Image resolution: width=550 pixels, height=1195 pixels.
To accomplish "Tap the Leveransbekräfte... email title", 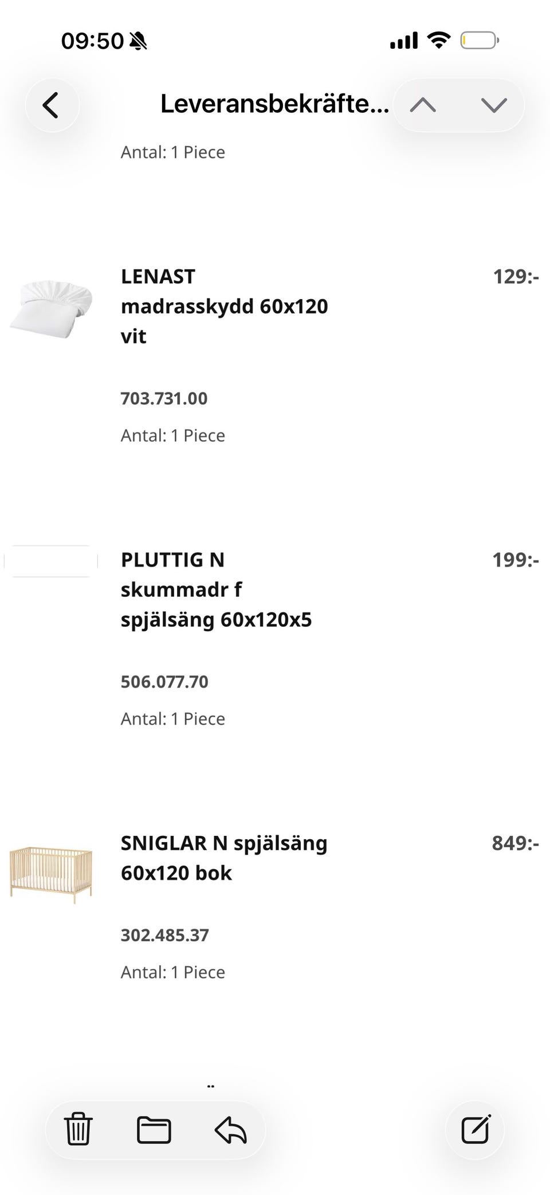I will 274,104.
